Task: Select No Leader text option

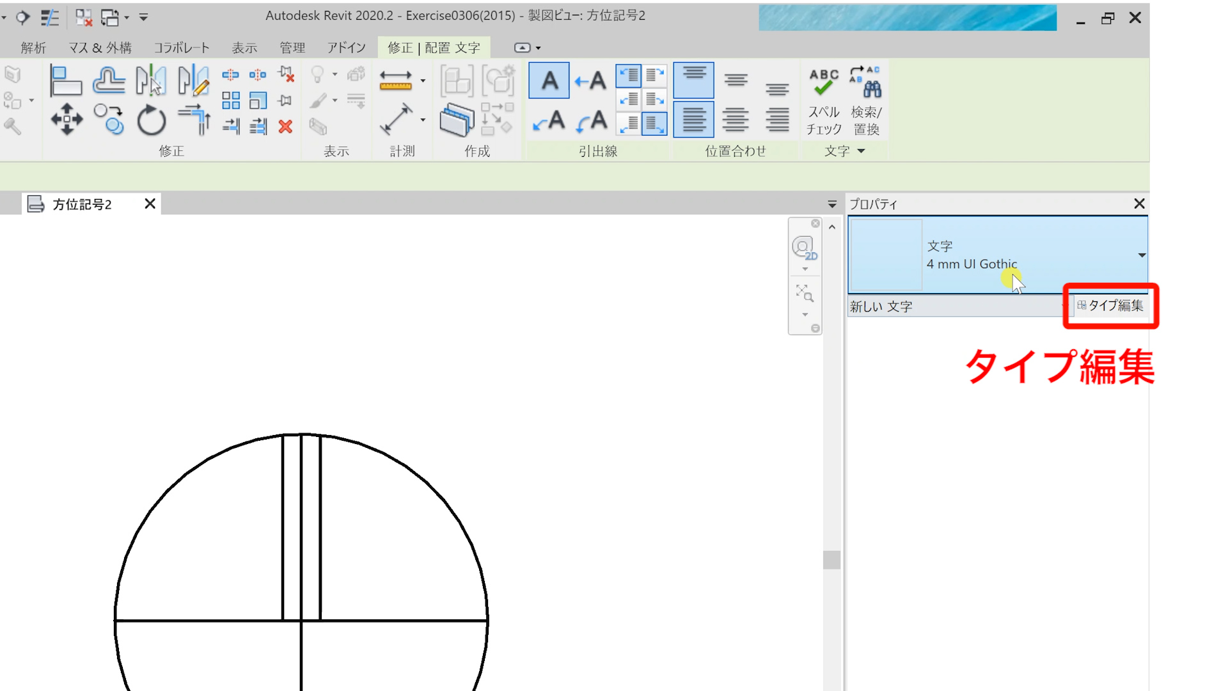Action: (x=549, y=81)
